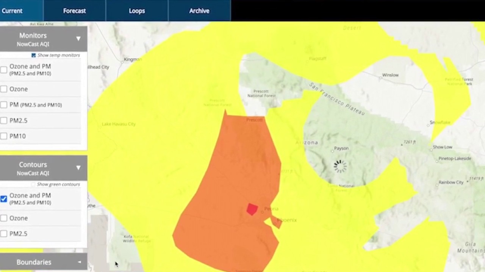
Task: Enable Ozone and PM under Monitors
Action: (x=4, y=70)
